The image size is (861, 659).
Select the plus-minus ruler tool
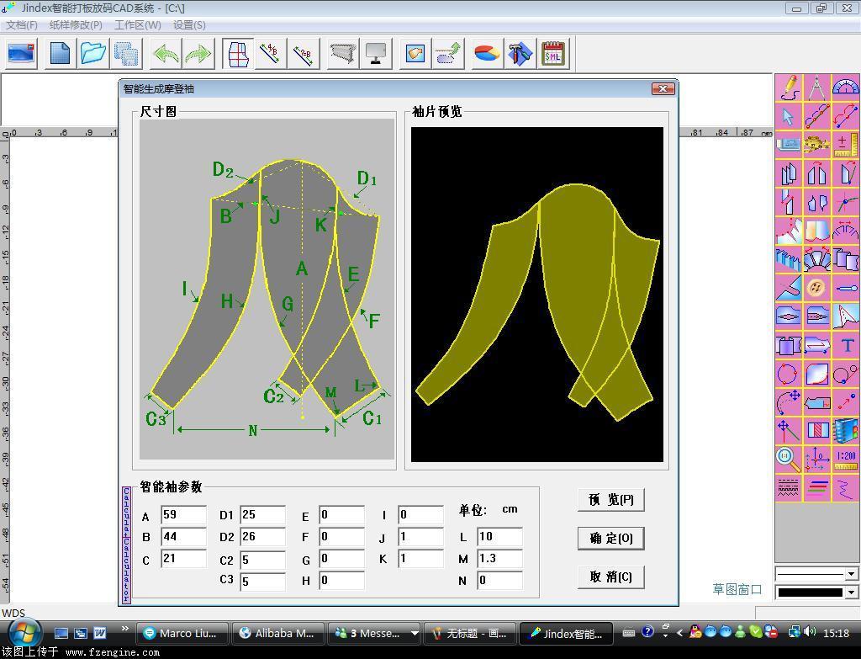tap(846, 145)
